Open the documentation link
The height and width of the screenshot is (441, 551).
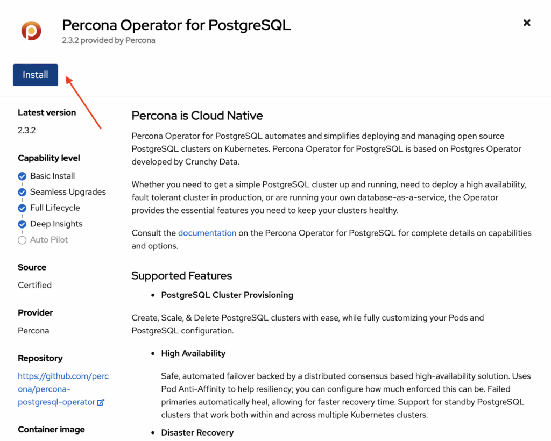207,233
